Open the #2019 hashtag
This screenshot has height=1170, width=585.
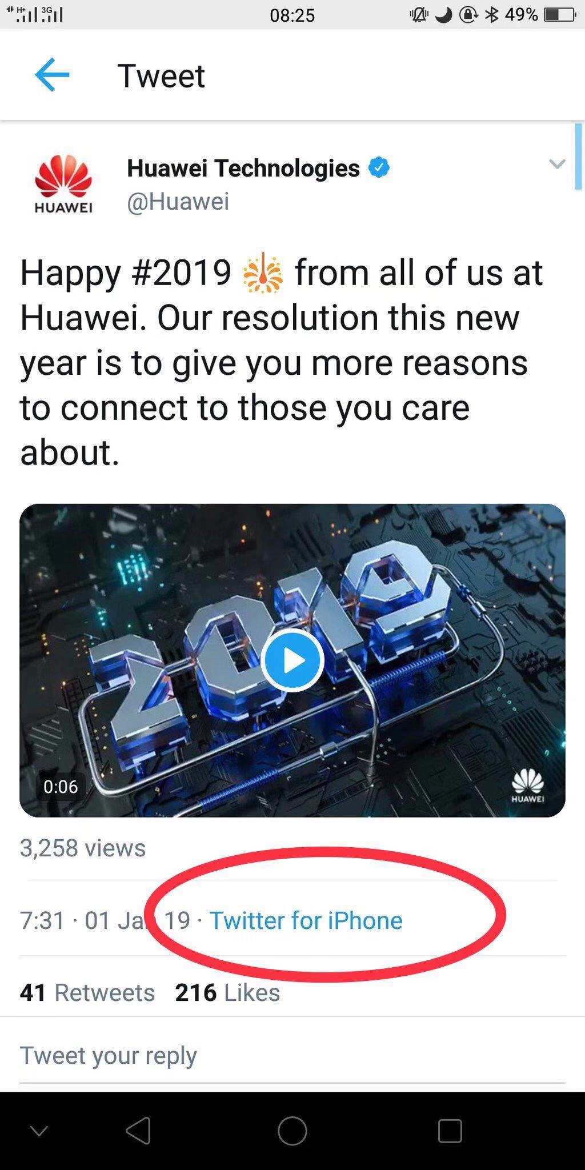181,273
